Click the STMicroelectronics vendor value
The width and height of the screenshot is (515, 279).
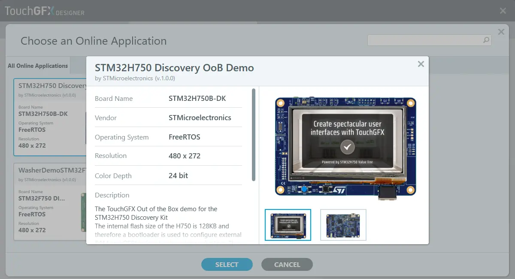pyautogui.click(x=200, y=118)
